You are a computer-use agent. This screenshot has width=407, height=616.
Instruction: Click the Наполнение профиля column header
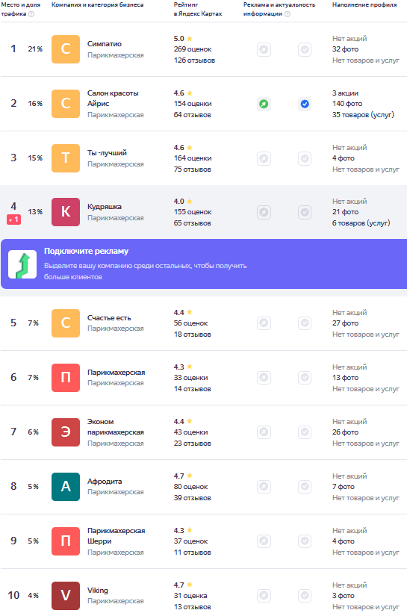coord(364,4)
